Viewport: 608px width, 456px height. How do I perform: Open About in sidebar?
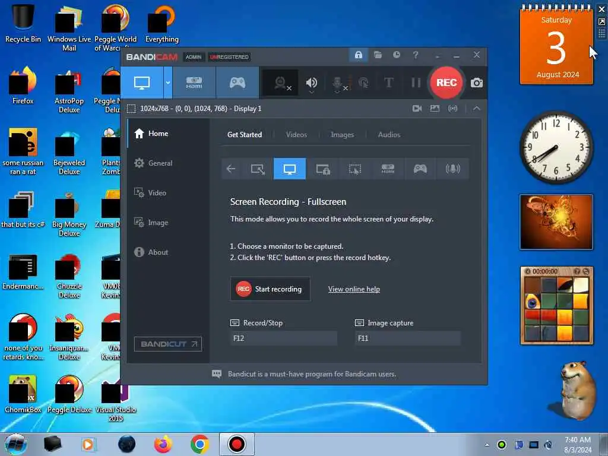tap(168, 252)
